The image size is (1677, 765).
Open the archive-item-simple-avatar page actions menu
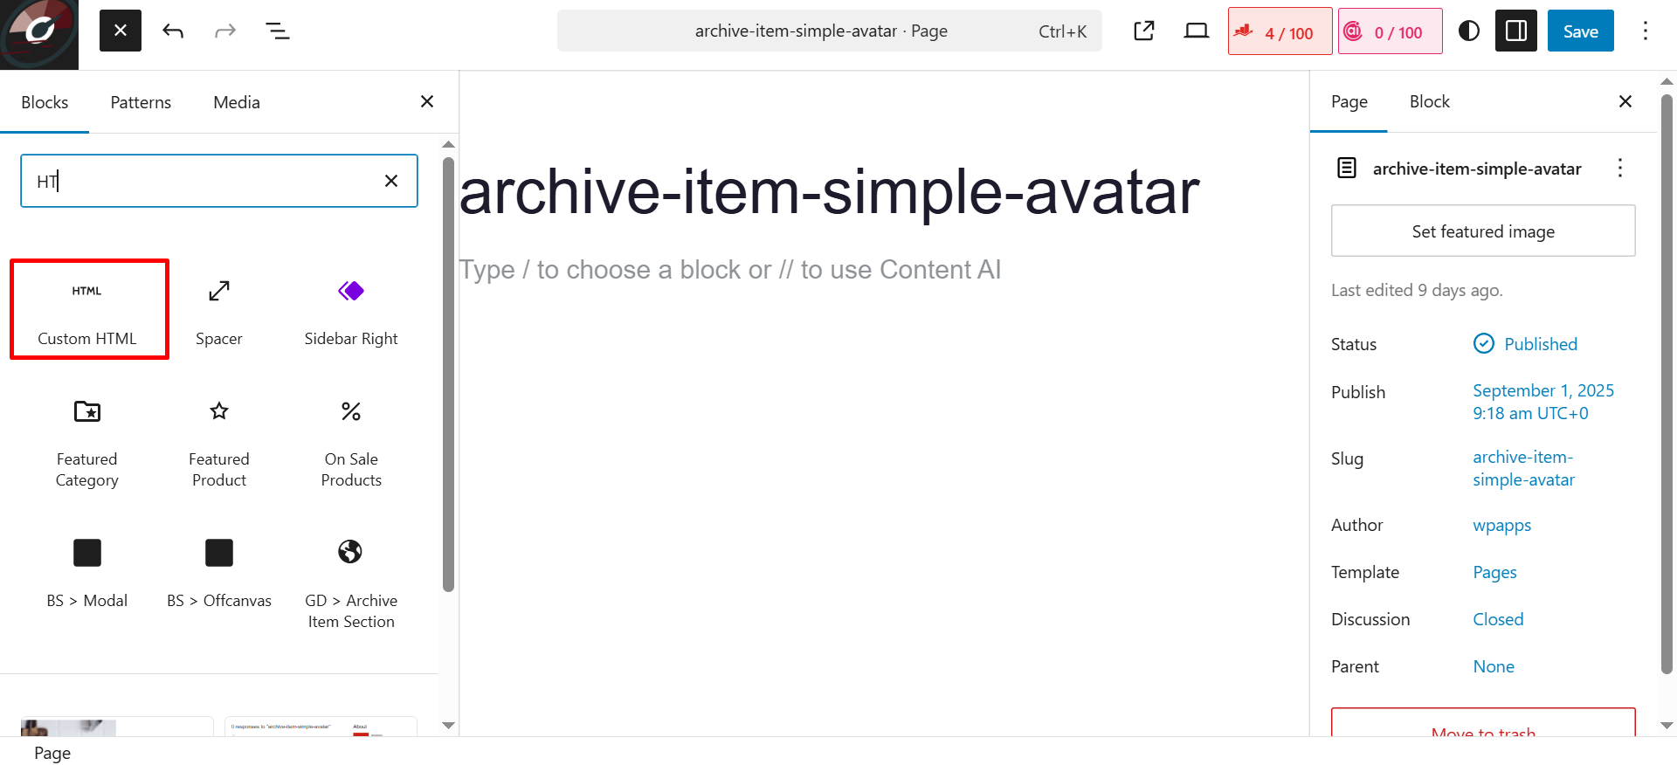click(1620, 168)
